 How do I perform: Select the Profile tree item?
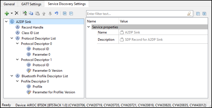pos(37,87)
